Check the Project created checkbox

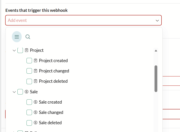(x=29, y=61)
